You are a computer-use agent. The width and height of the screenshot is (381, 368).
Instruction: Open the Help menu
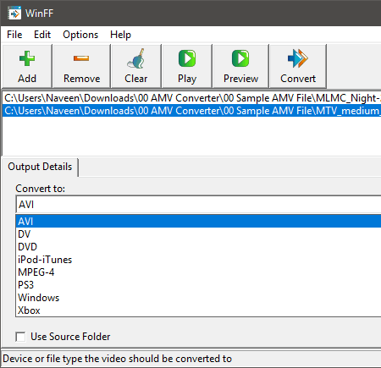120,35
